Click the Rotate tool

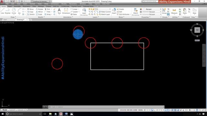[x=39, y=9]
